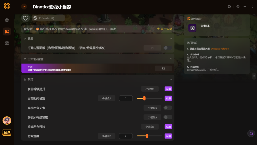Apply 当前时间设置
Screen dimensions: 257x145
[168, 98]
